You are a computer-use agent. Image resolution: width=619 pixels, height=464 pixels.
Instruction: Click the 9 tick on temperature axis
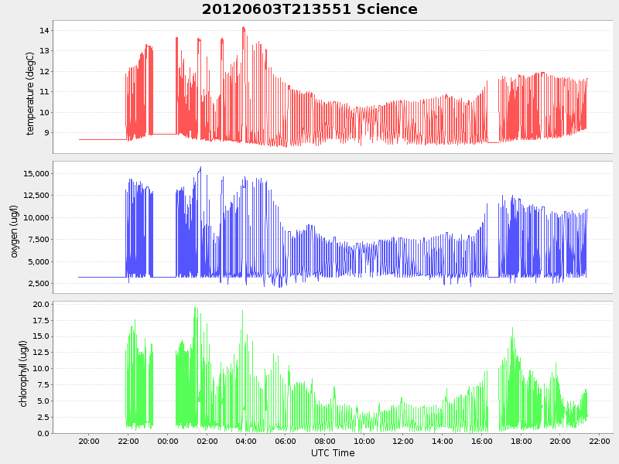(46, 133)
